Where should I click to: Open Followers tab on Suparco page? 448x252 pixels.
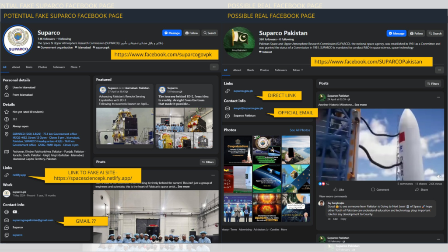pyautogui.click(x=59, y=67)
